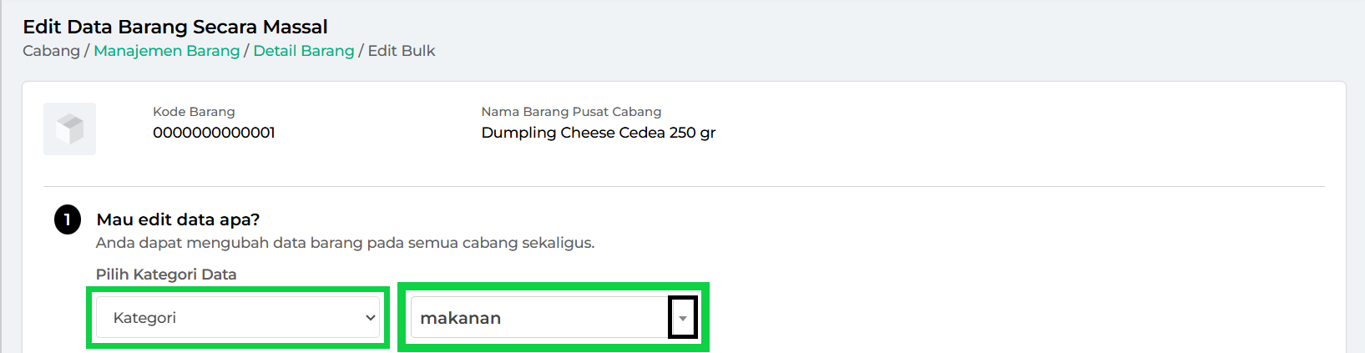Viewport: 1365px width, 353px height.
Task: Click the Cabang breadcrumb item
Action: coord(51,51)
